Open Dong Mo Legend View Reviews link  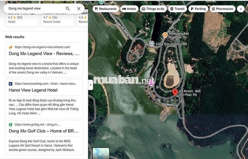pos(44,54)
